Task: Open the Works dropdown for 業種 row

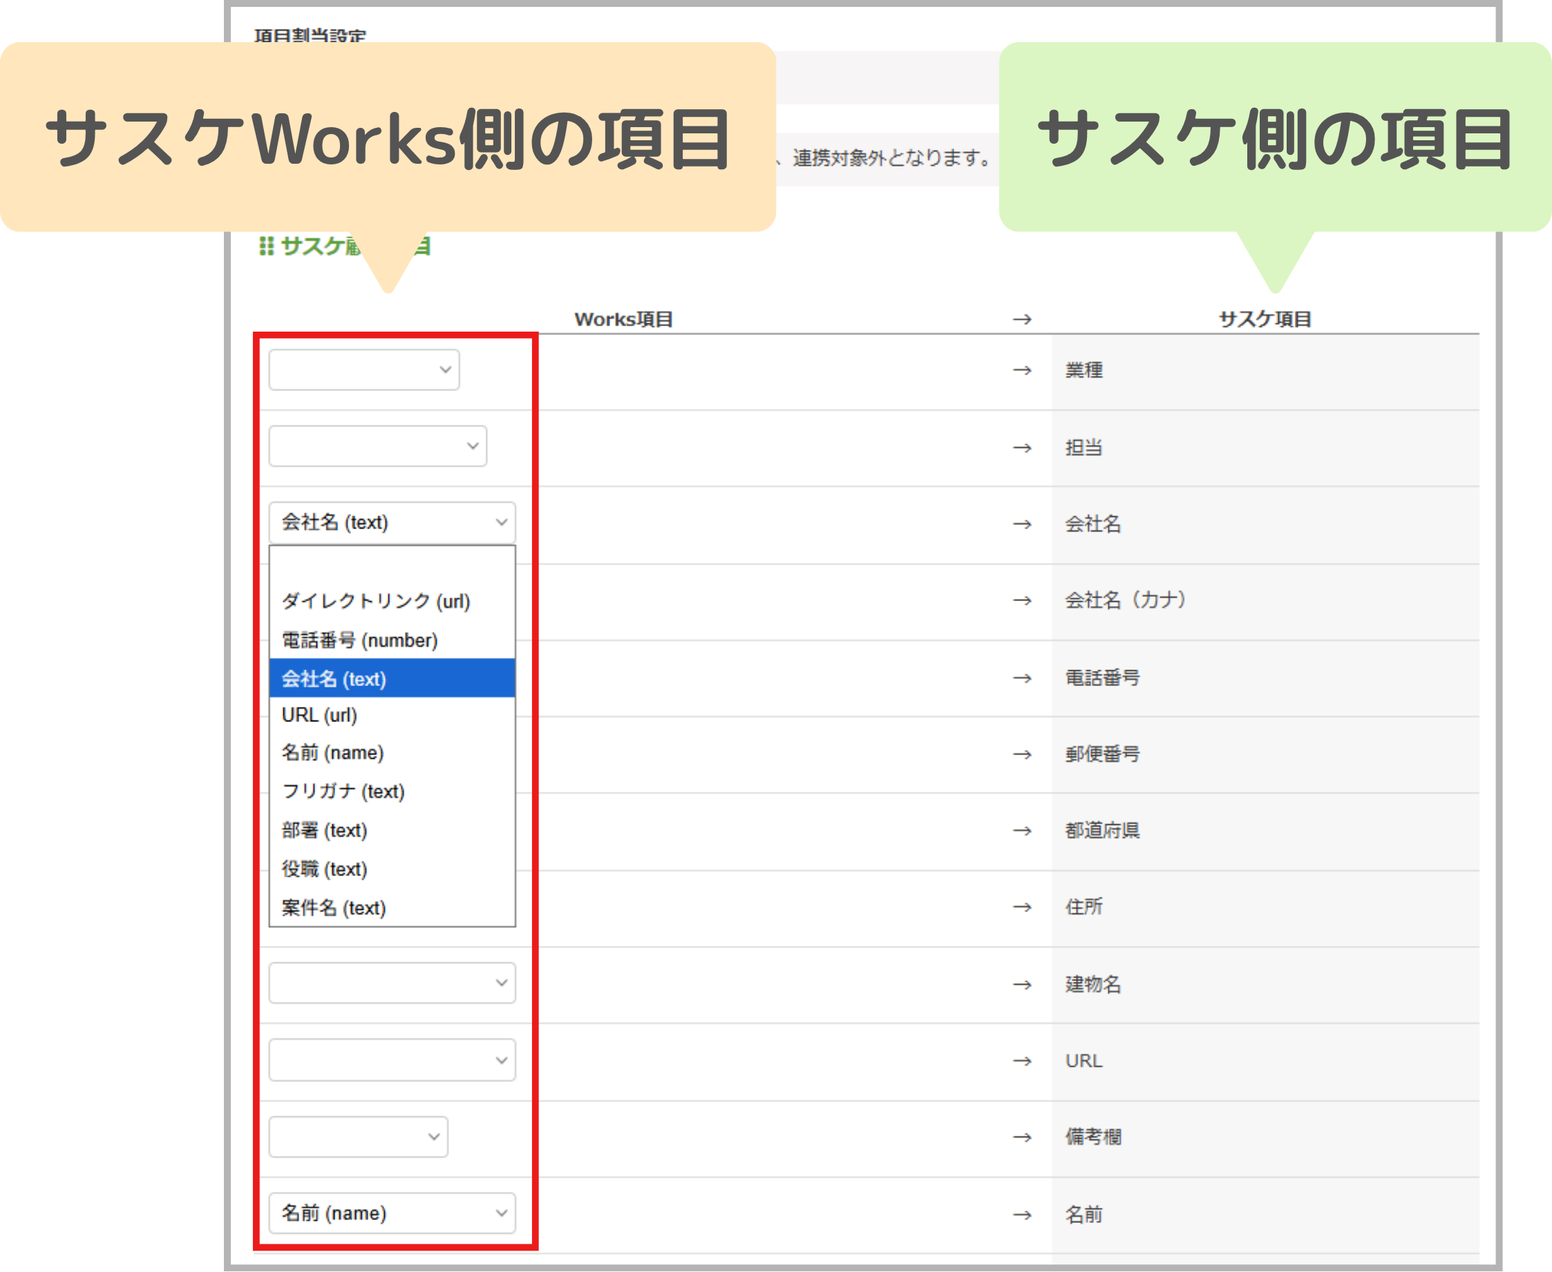Action: click(x=364, y=369)
